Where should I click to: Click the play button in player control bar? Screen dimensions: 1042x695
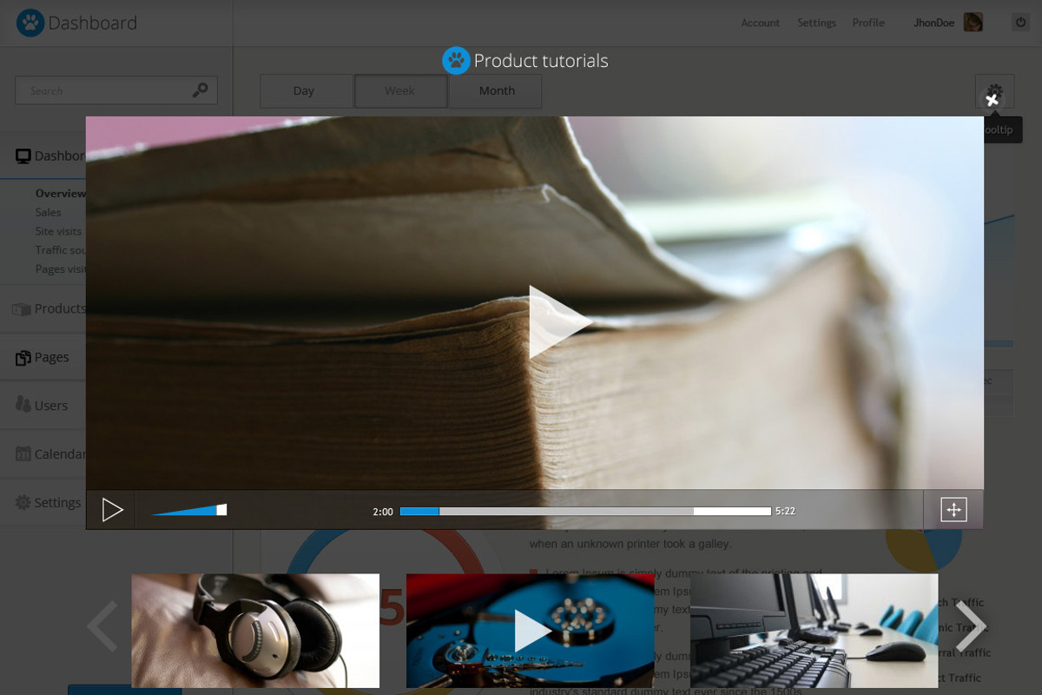tap(112, 510)
